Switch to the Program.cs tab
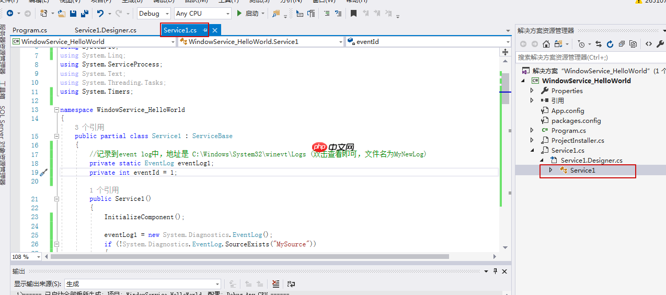Image resolution: width=666 pixels, height=295 pixels. coord(30,30)
